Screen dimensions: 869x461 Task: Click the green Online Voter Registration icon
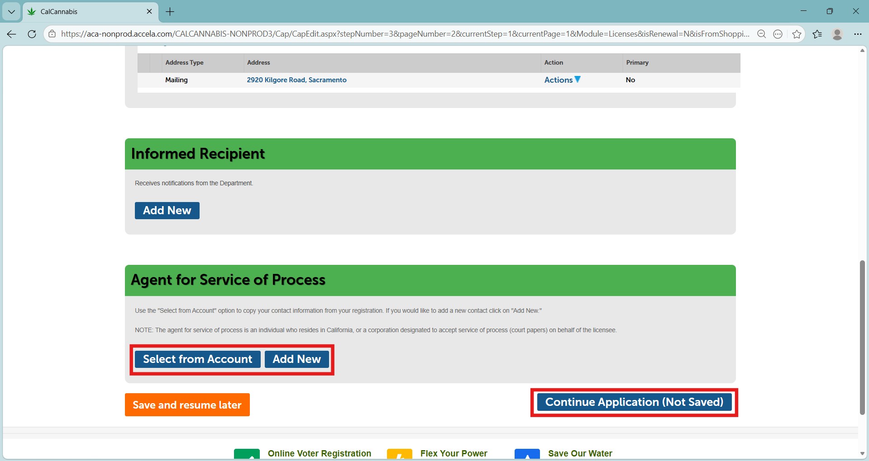coord(247,454)
